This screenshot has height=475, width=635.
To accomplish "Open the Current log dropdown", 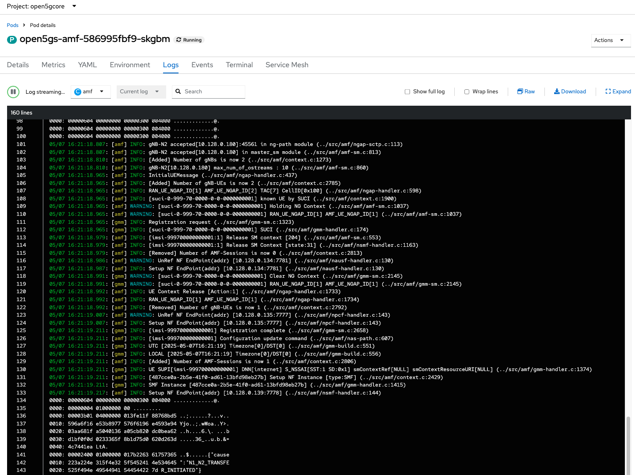I will (141, 92).
